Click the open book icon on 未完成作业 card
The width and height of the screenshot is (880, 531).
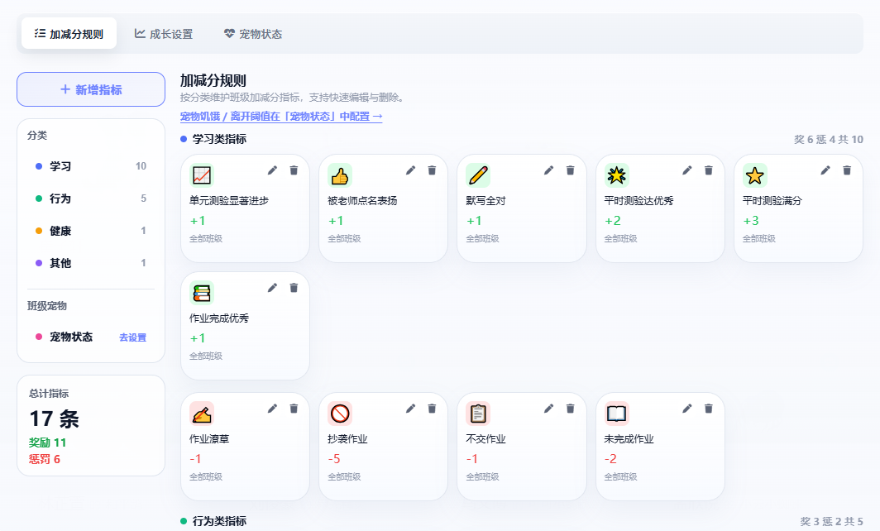[x=616, y=414]
